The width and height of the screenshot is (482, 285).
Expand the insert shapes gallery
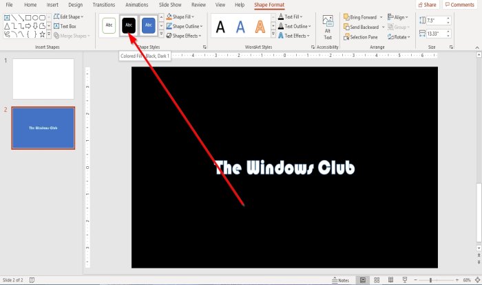(x=49, y=34)
